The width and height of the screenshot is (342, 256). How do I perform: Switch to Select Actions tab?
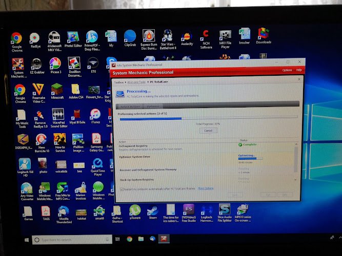point(130,107)
